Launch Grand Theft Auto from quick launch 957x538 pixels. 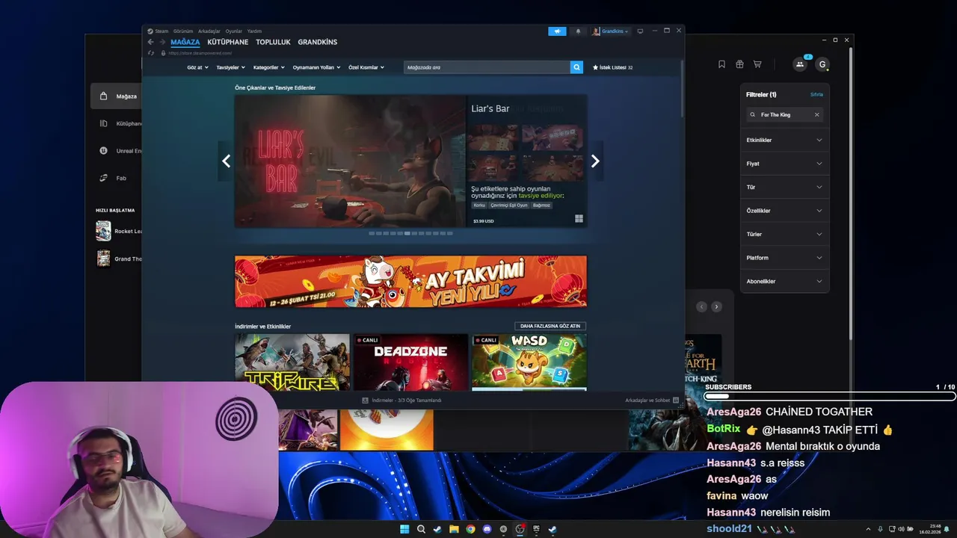[x=118, y=259]
